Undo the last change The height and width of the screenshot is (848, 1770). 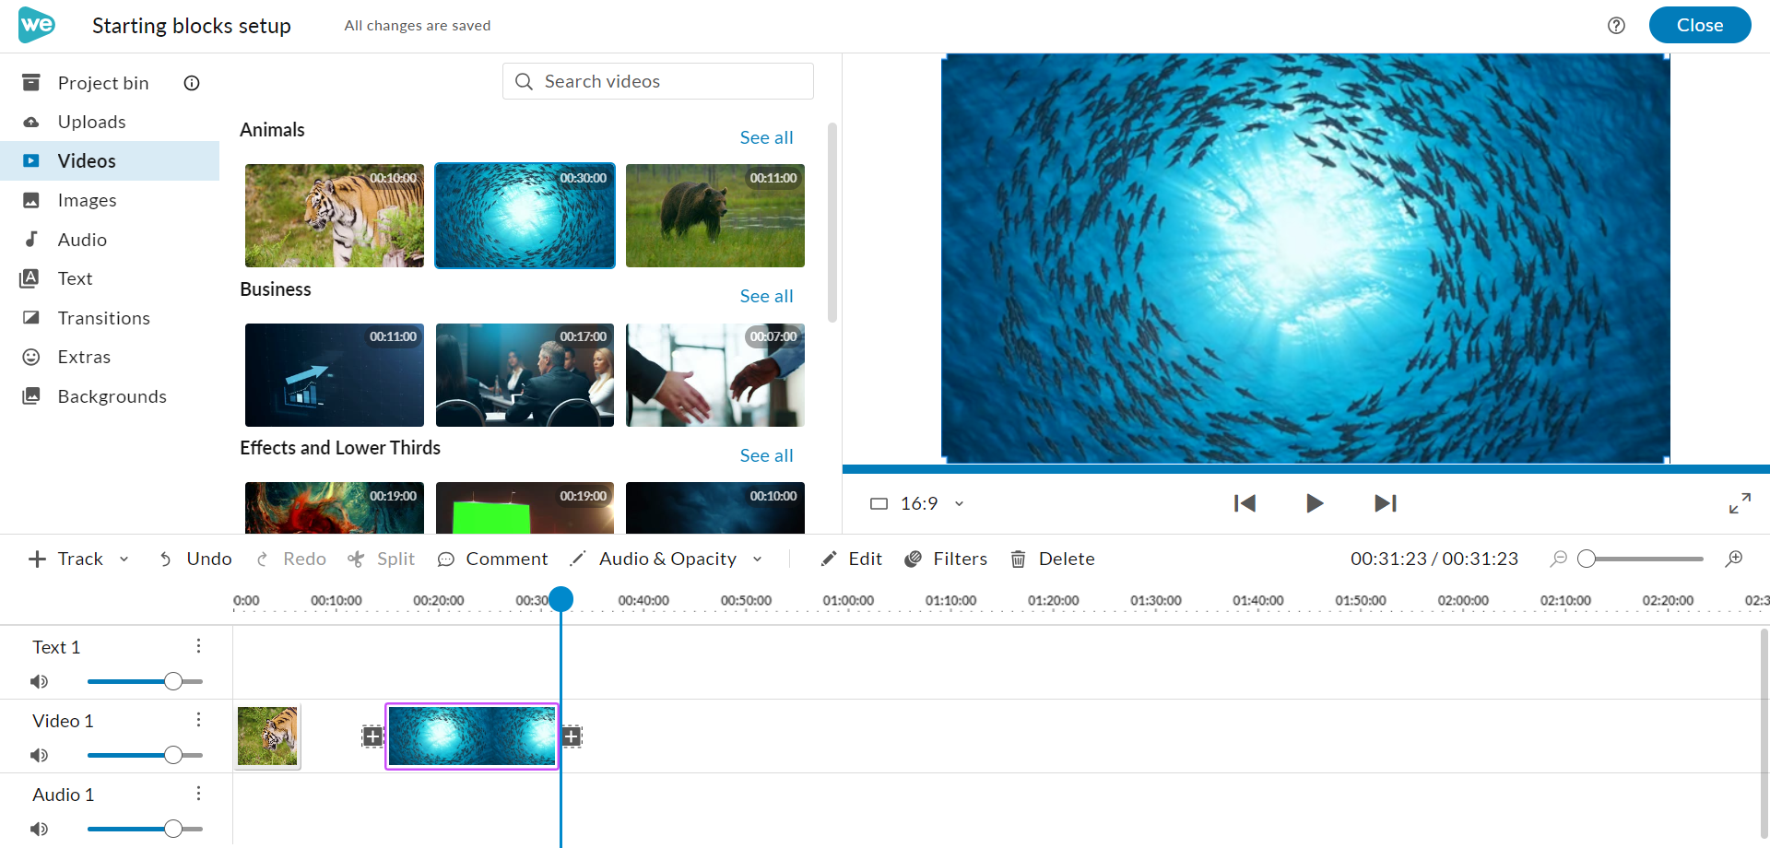pyautogui.click(x=195, y=559)
